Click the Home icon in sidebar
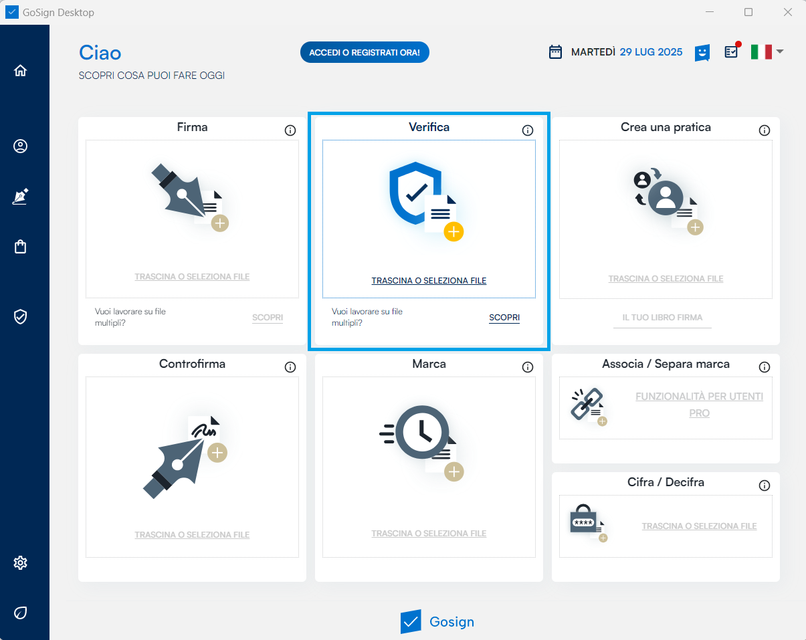This screenshot has width=806, height=640. pos(21,70)
